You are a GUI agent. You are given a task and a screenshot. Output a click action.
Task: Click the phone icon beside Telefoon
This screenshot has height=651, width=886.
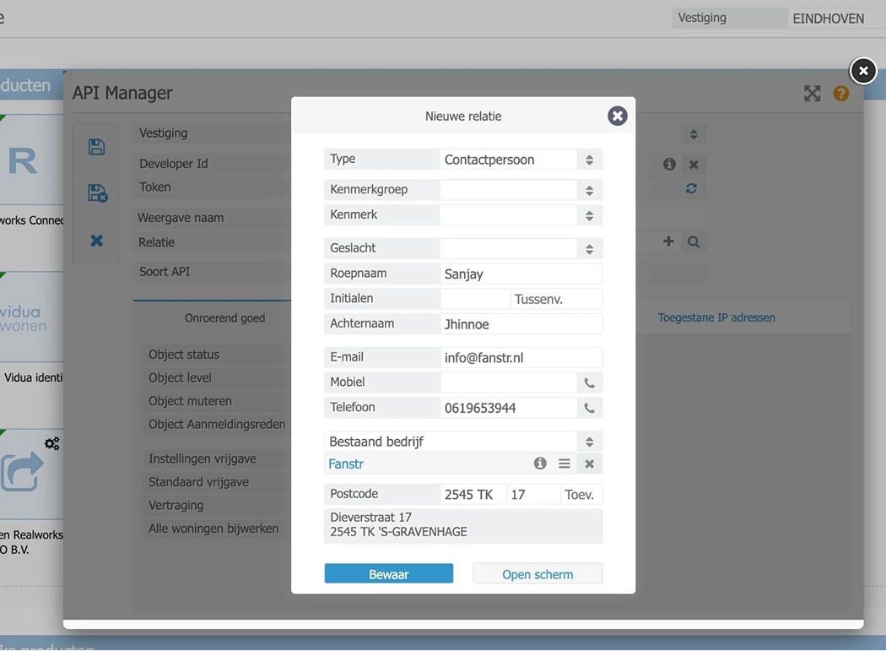point(589,408)
